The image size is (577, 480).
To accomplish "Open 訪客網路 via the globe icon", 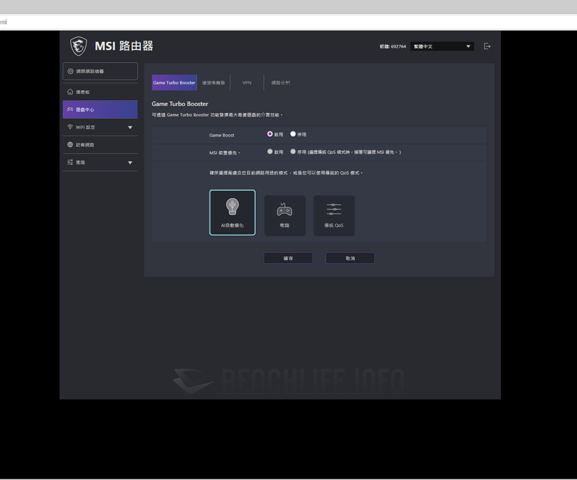I will 70,145.
